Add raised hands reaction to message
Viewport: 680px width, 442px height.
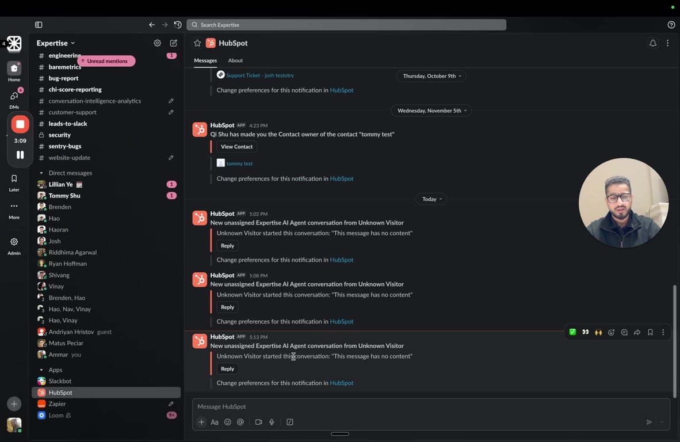coord(598,332)
